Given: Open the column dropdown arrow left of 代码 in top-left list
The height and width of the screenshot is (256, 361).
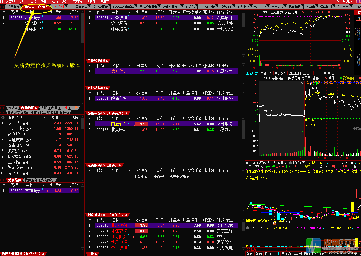Looking at the screenshot, I should click(x=4, y=12).
